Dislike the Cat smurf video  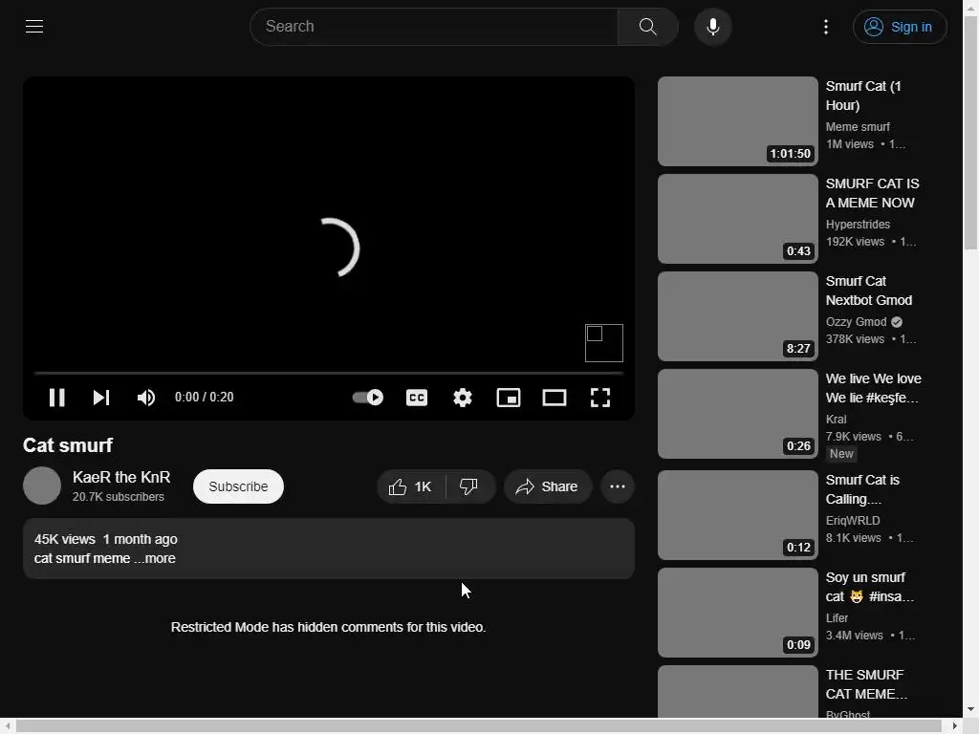tap(469, 486)
